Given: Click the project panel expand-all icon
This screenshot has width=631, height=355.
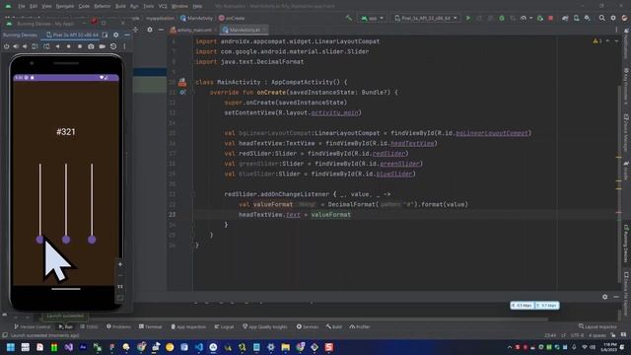Looking at the screenshot, I should click(x=135, y=30).
